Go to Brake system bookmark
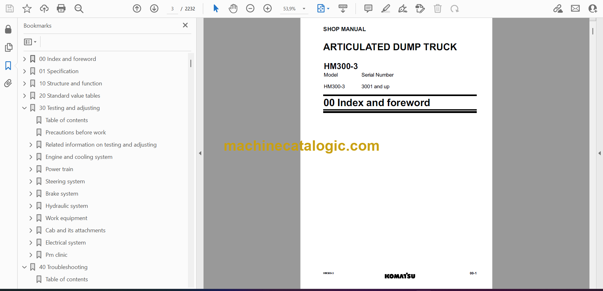603x291 pixels. pos(62,194)
